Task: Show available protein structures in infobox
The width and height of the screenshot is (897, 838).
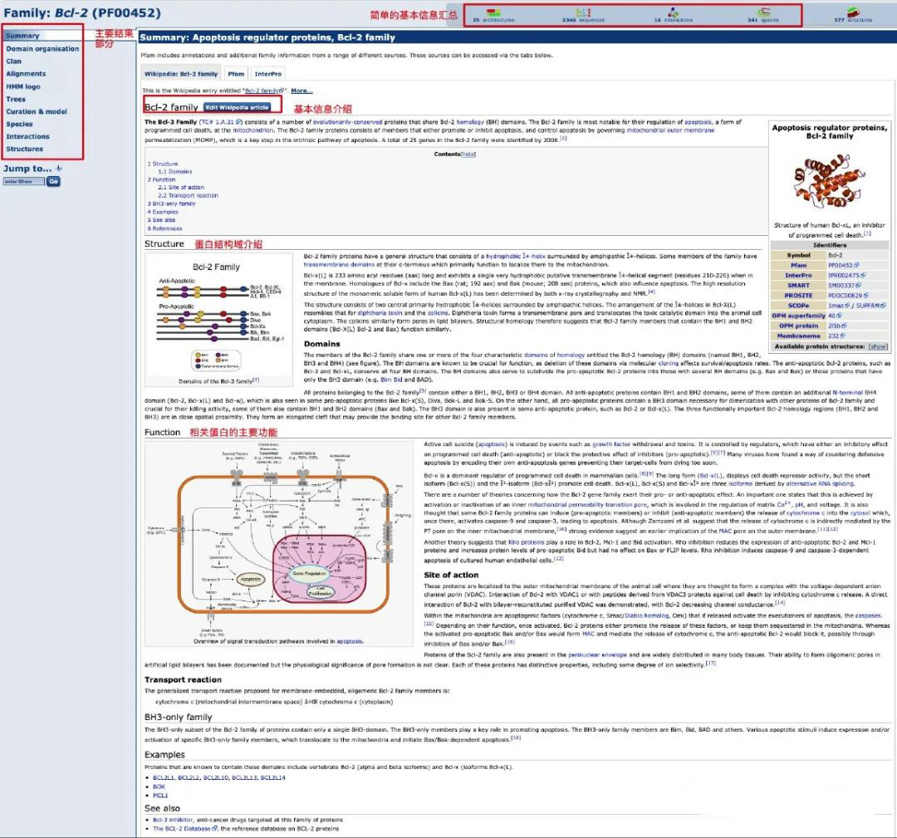Action: pyautogui.click(x=877, y=346)
